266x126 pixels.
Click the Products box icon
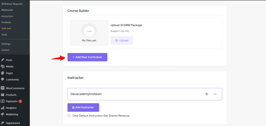click(3, 95)
